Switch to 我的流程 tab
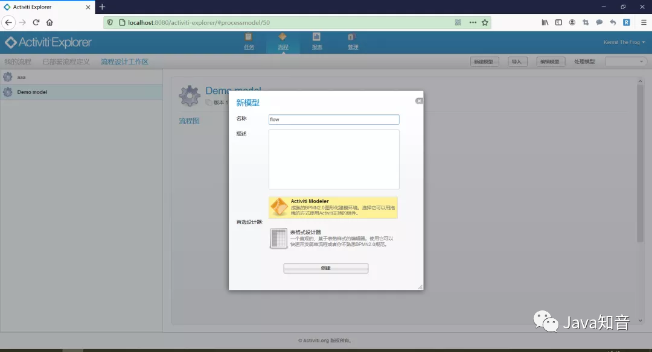652x352 pixels. pos(18,61)
